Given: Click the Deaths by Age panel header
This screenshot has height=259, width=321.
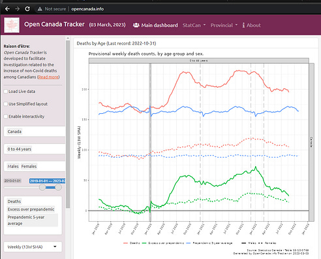Looking at the screenshot, I should tap(116, 43).
